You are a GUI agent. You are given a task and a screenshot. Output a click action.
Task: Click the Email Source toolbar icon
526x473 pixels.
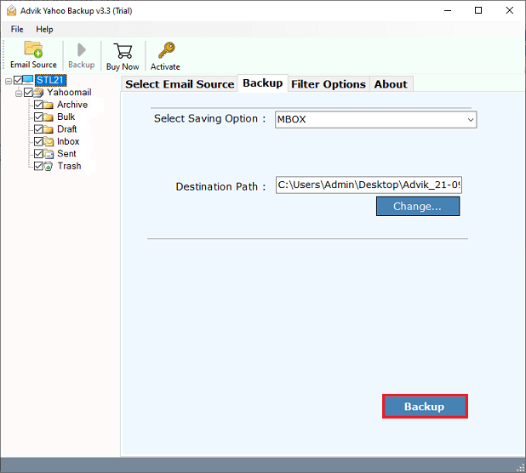33,49
